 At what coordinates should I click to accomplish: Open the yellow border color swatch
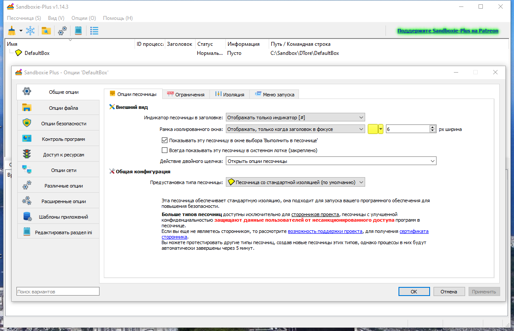tap(373, 129)
